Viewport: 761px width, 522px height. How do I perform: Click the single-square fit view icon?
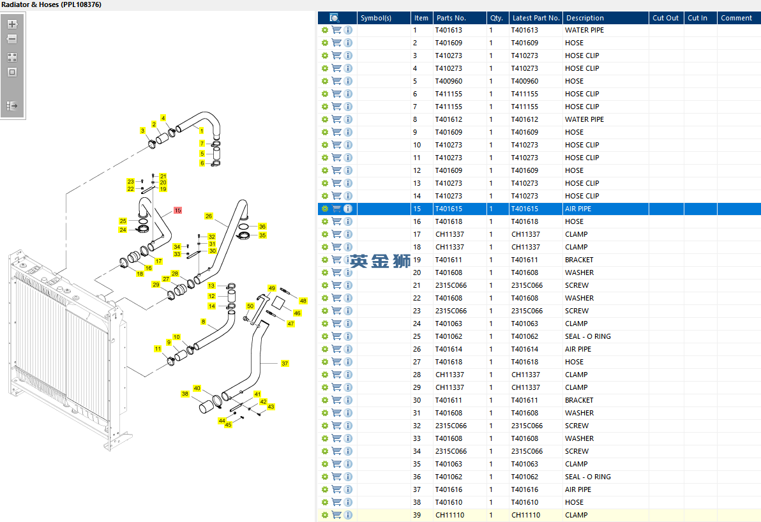pos(13,72)
